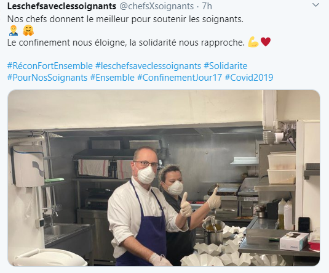
Task: Open the Leschefsaveclessoignants profile name
Action: (61, 6)
